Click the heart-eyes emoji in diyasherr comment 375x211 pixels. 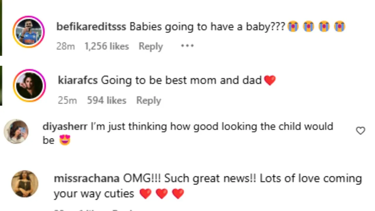(65, 141)
